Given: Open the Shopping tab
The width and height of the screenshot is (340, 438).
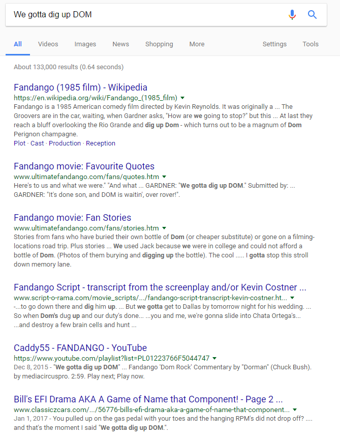Looking at the screenshot, I should (159, 44).
